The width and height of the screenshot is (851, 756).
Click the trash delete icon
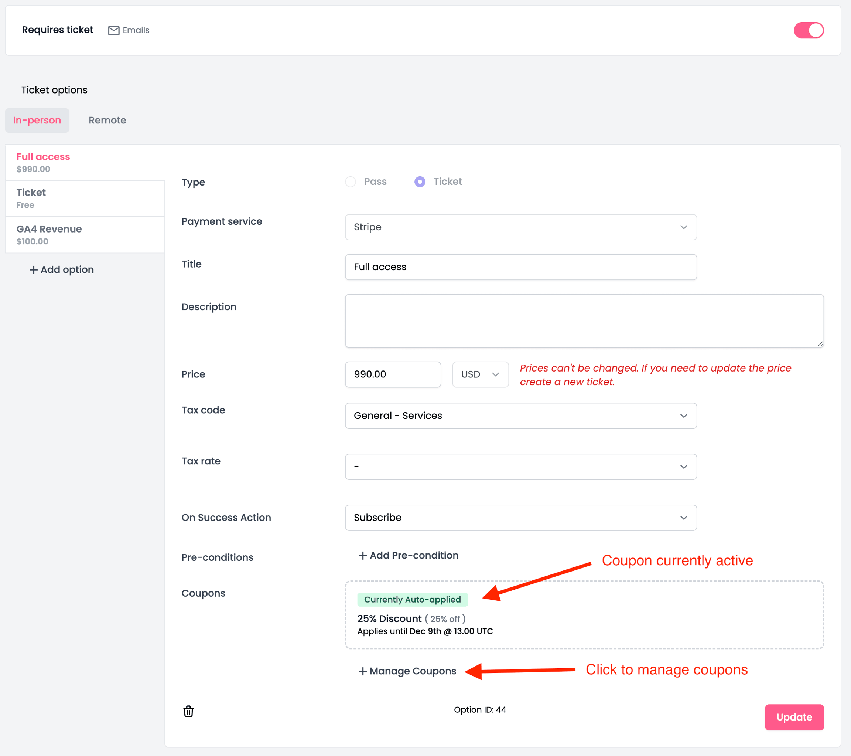pyautogui.click(x=188, y=711)
